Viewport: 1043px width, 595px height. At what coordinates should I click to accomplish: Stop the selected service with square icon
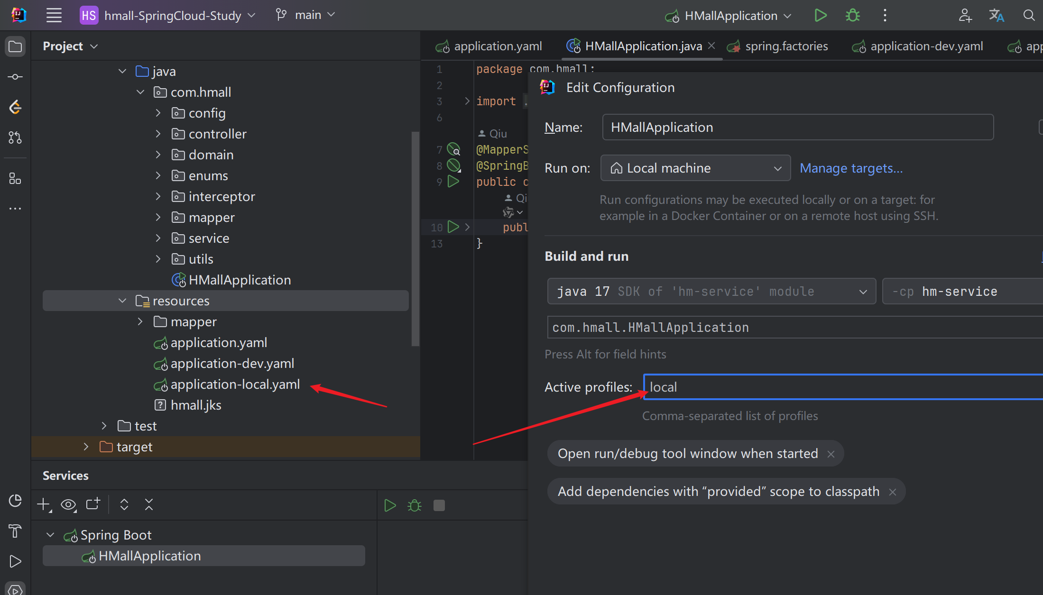439,505
